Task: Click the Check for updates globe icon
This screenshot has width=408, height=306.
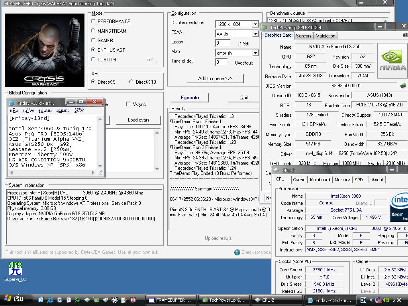Action: 237,252
